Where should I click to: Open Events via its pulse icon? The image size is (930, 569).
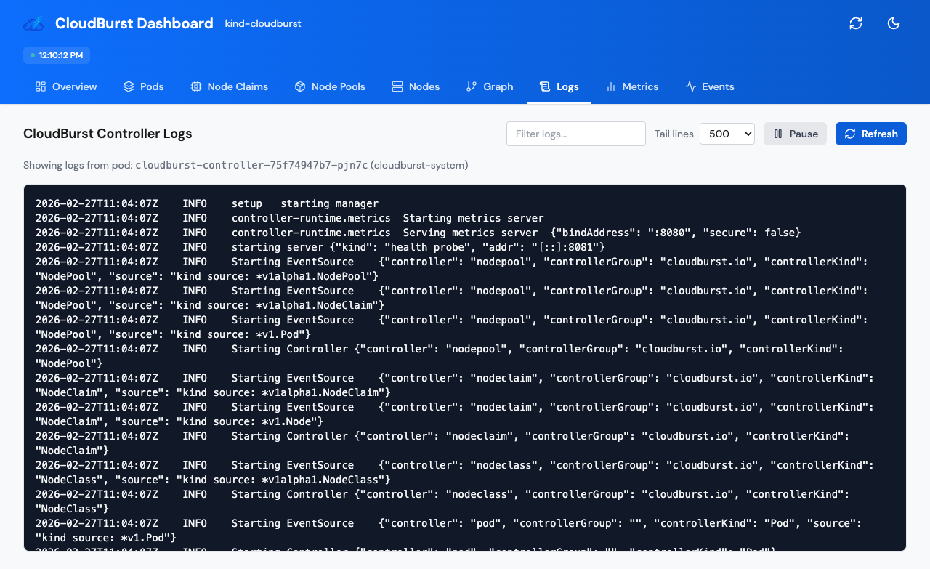click(x=690, y=86)
